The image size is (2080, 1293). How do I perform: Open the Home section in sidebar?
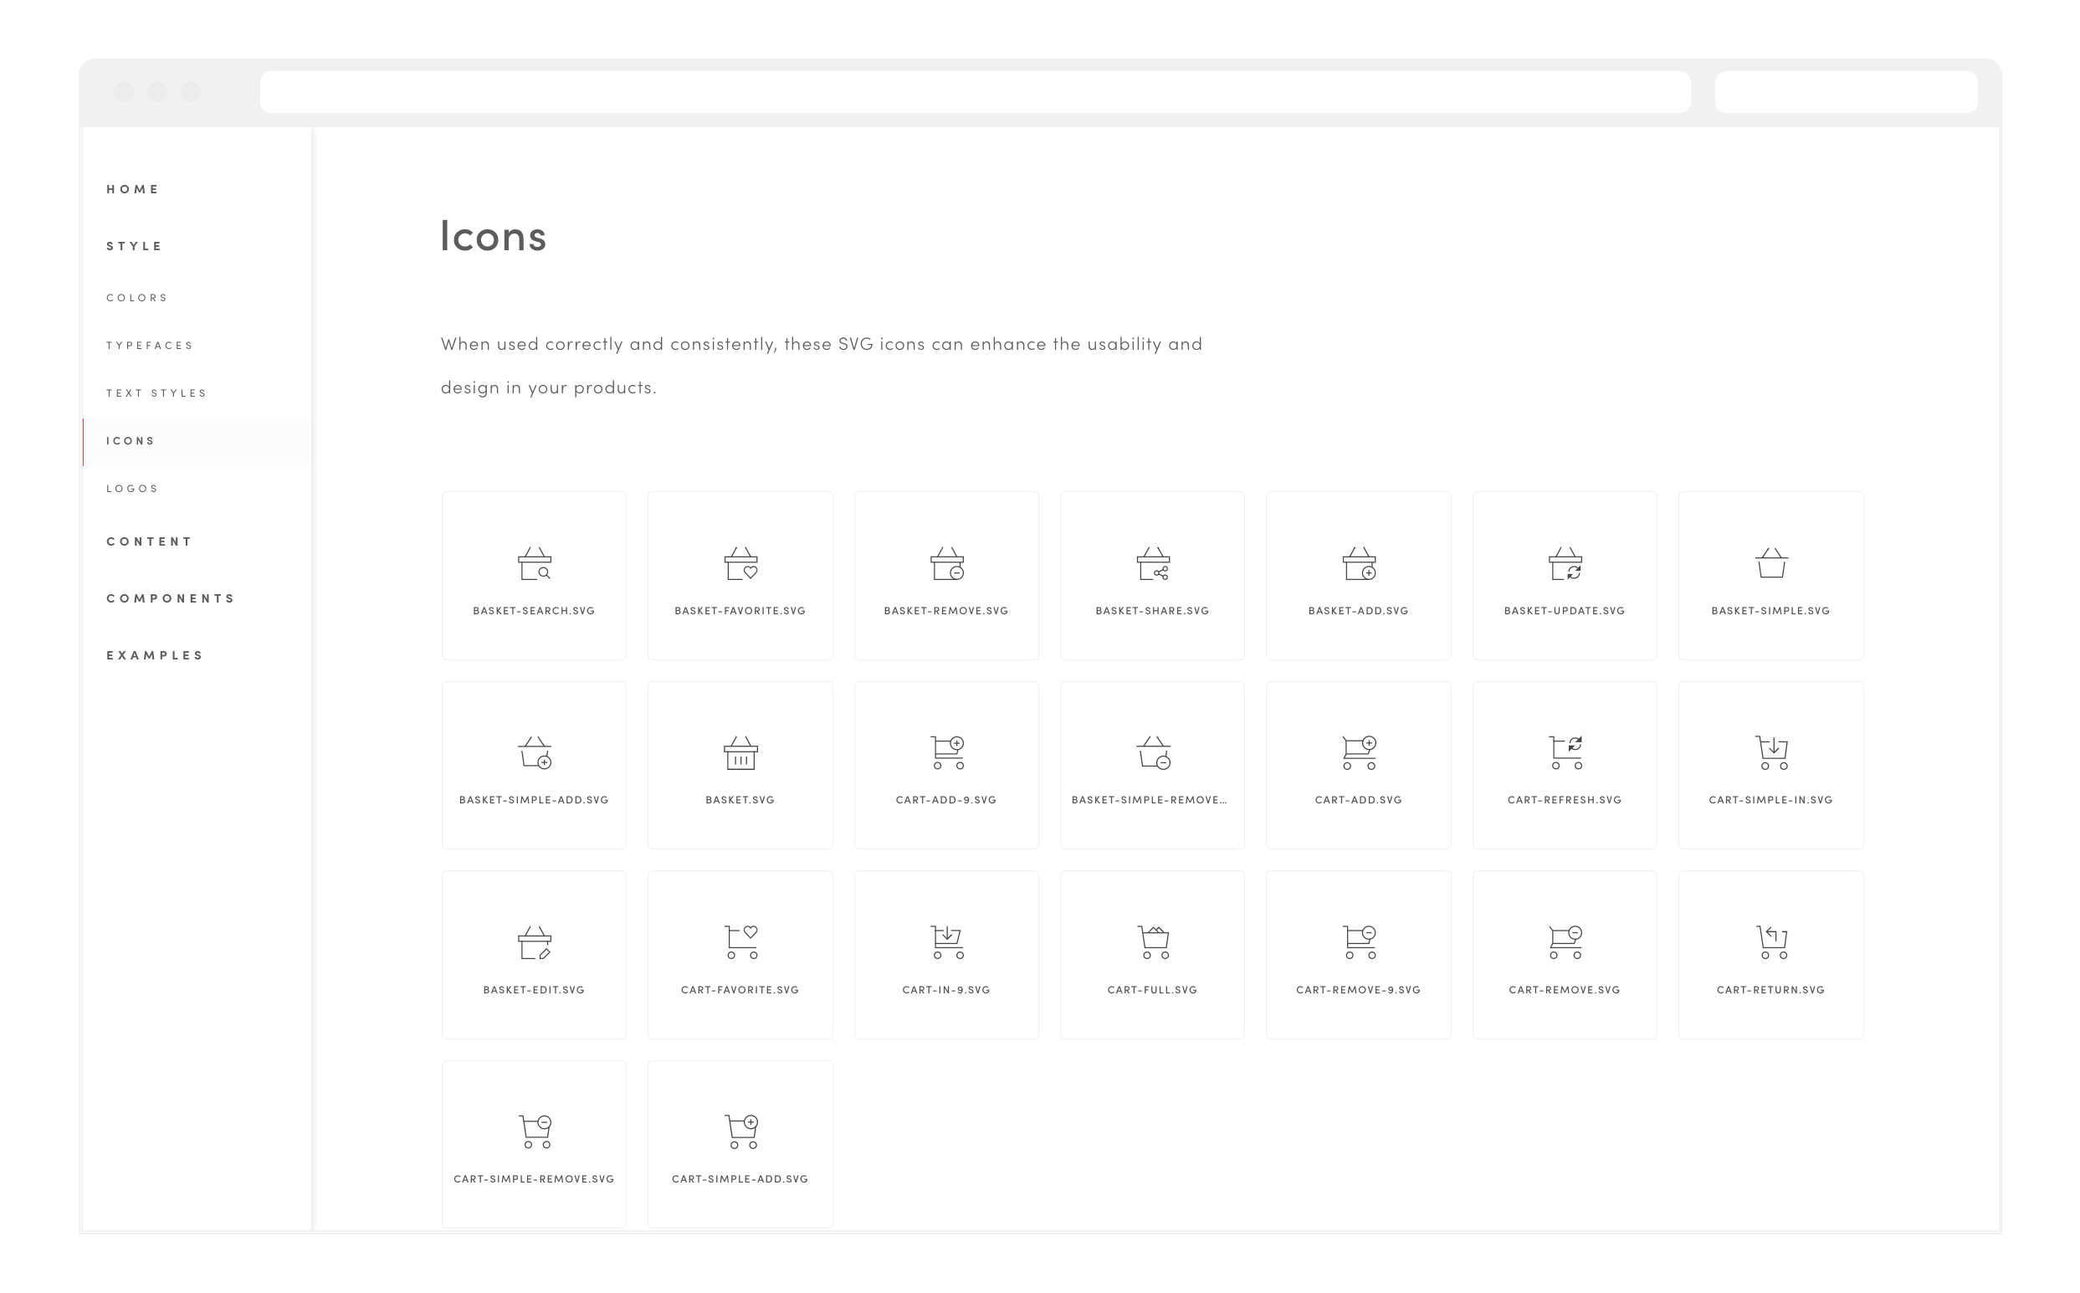tap(132, 189)
